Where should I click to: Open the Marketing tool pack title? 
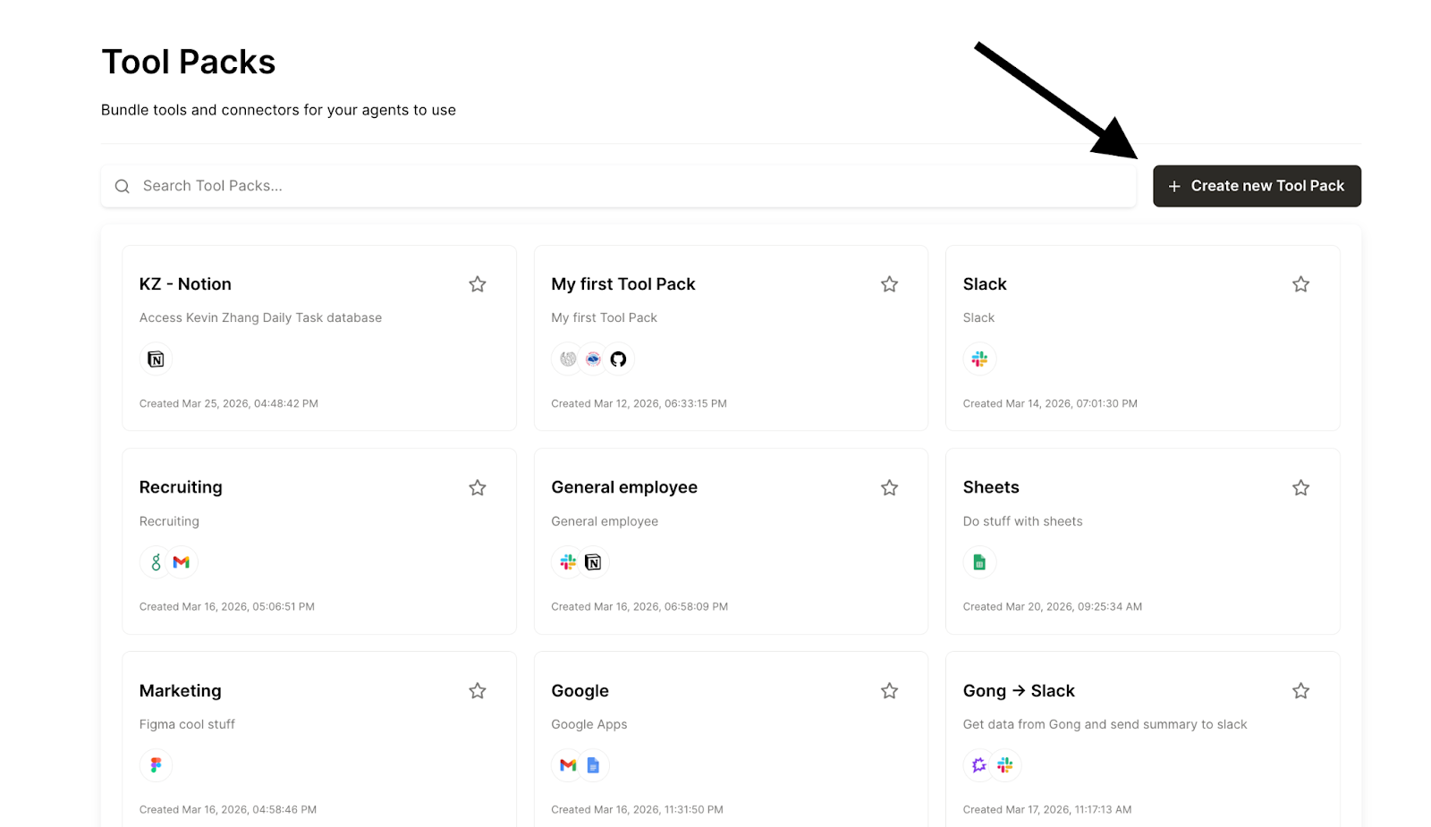point(180,690)
